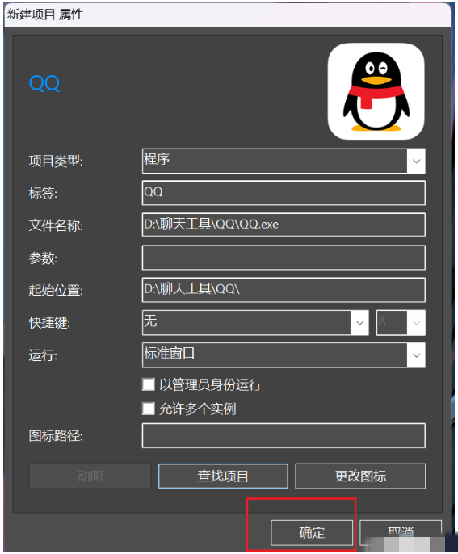Click the 新建项目 属性 title bar
The height and width of the screenshot is (554, 458).
[x=227, y=15]
